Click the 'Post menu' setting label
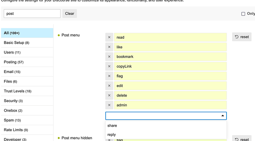This screenshot has width=255, height=141. [71, 35]
